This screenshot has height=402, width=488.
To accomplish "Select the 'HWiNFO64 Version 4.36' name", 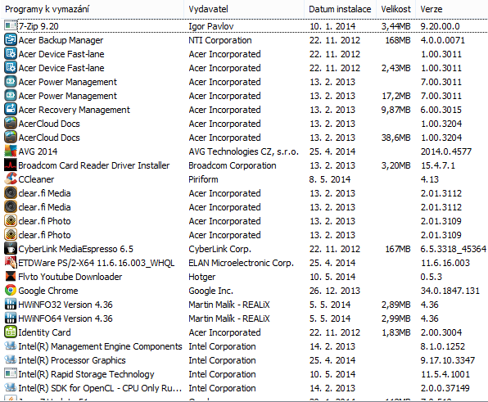I will tap(66, 318).
